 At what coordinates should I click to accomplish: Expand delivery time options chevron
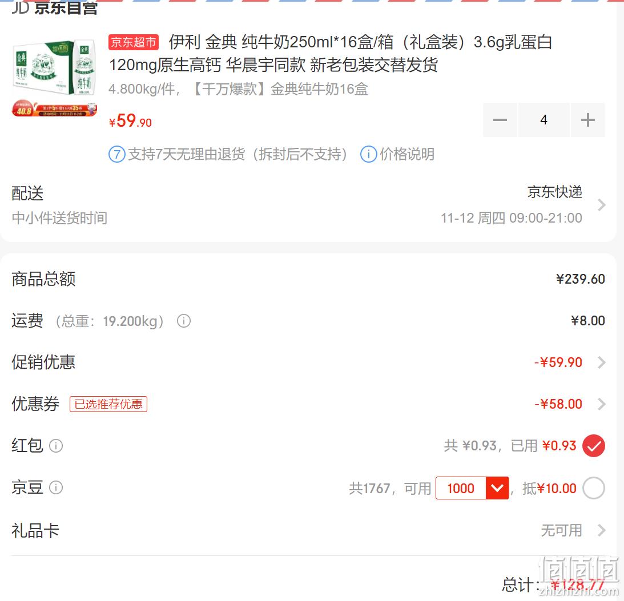click(x=601, y=205)
